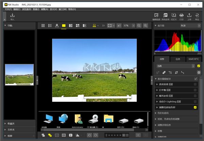
Task: Uncheck 调整亮度和色彩 checkbox
Action: [195, 107]
